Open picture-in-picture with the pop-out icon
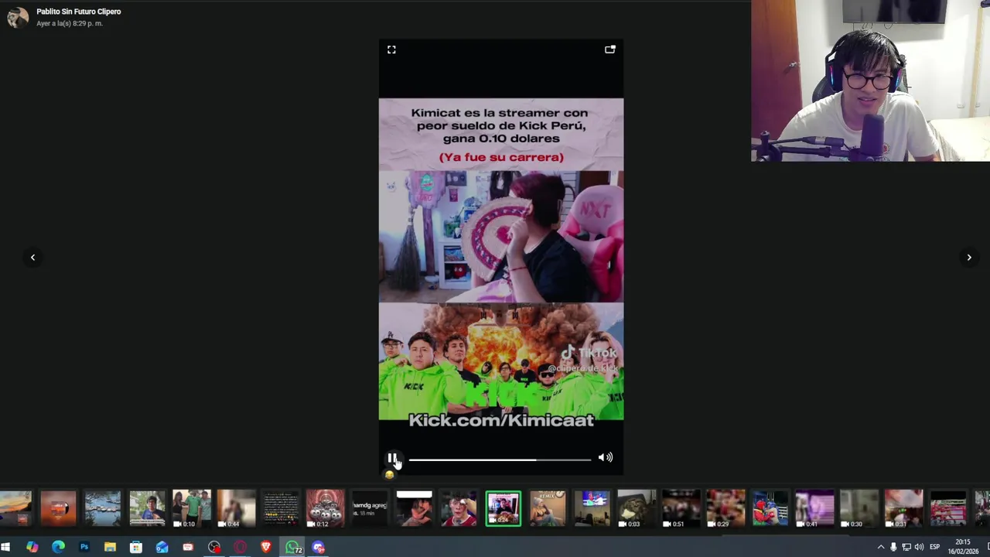Screen dimensions: 990x557 (x=609, y=50)
